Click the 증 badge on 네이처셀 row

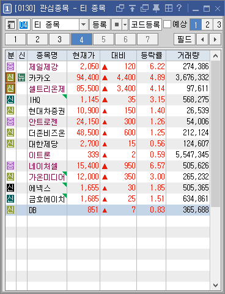coord(10,166)
